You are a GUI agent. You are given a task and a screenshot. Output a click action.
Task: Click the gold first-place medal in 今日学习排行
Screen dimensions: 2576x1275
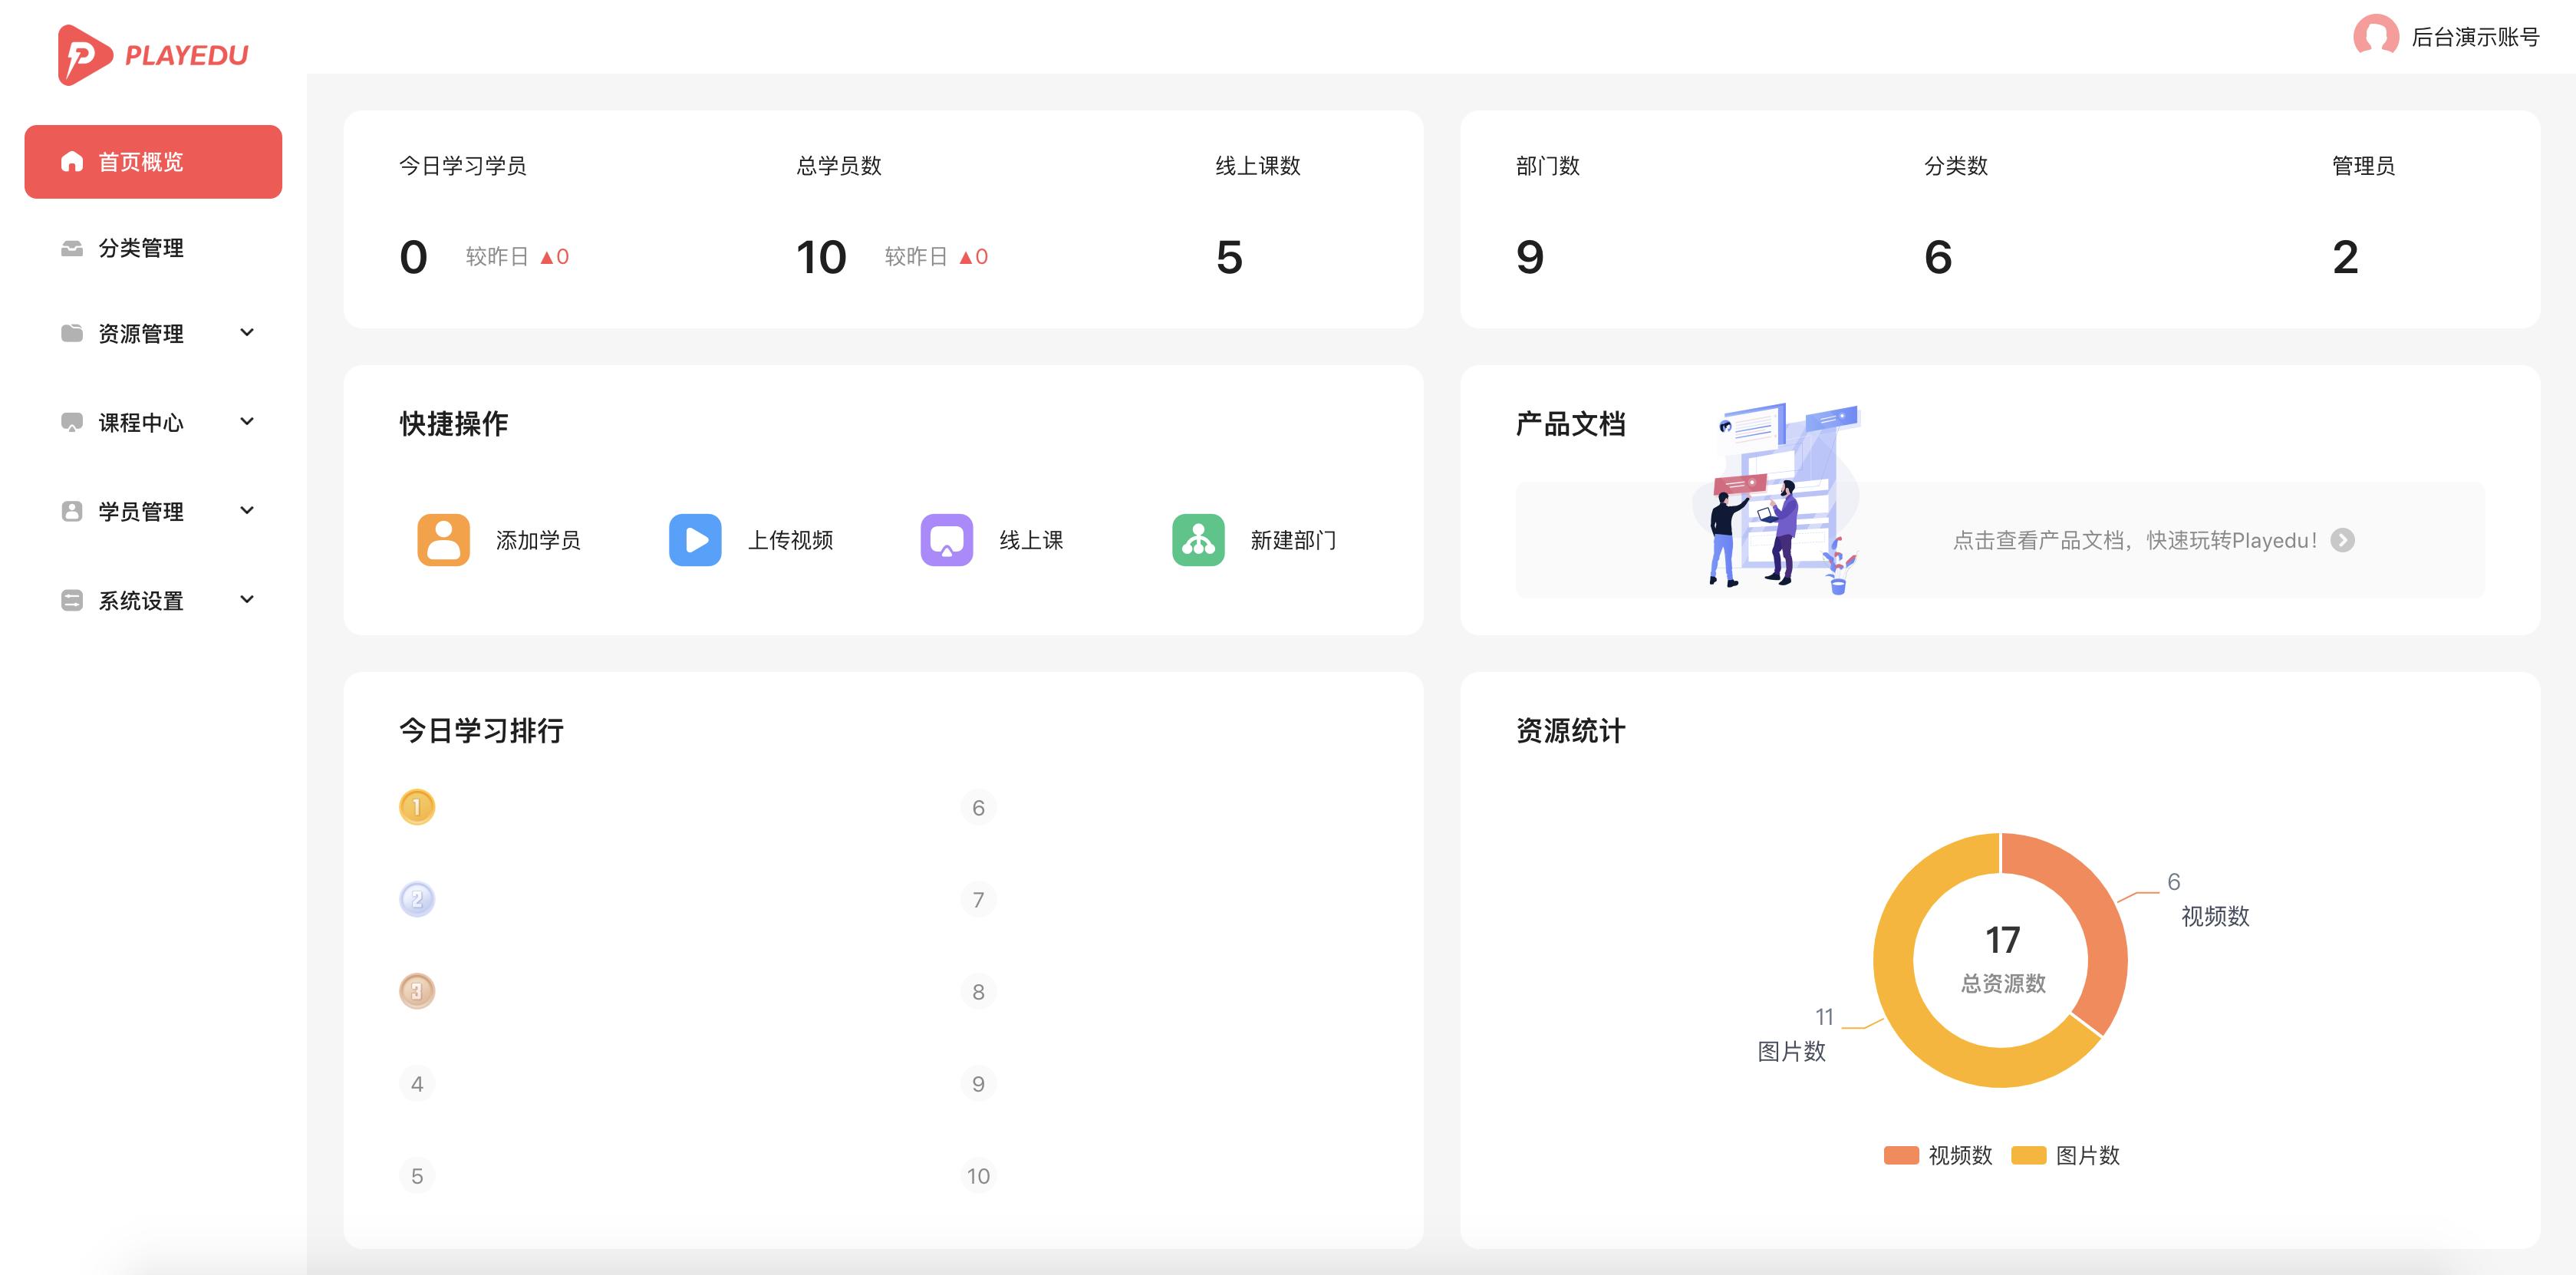coord(417,806)
